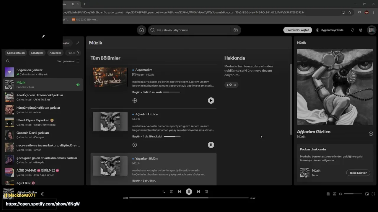Screen dimensions: 378x212
Task: Select Müzik podcast in library
Action: coord(43,85)
